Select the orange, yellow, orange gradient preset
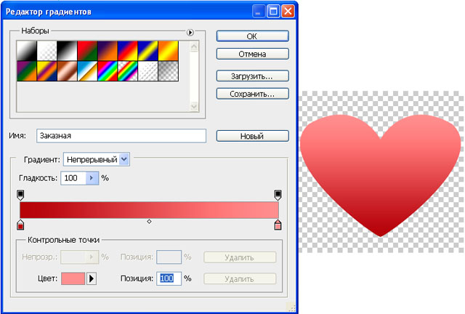The height and width of the screenshot is (314, 465). (168, 51)
